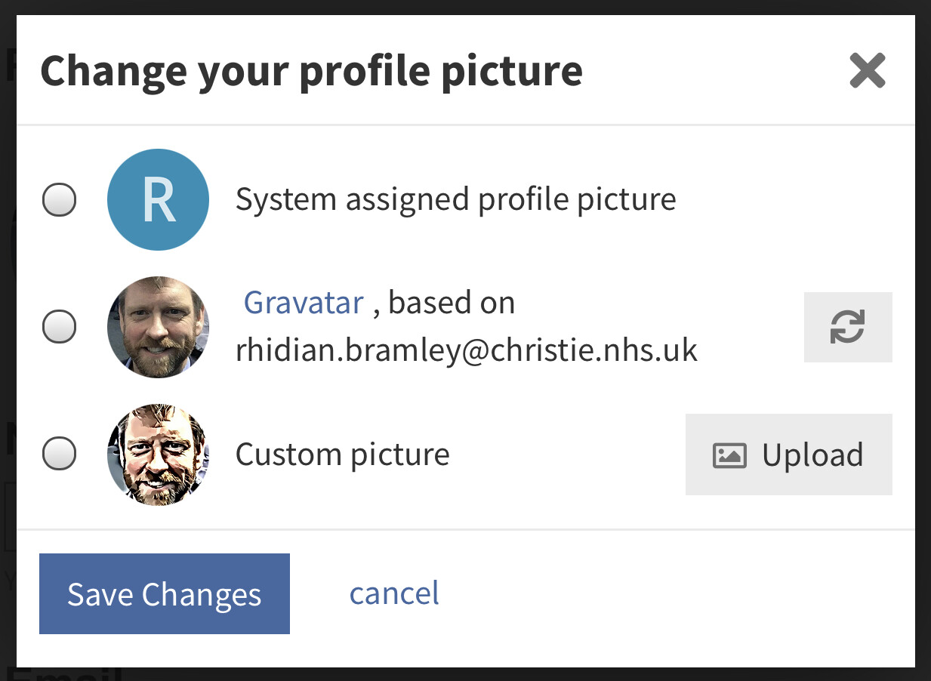This screenshot has height=681, width=931.
Task: Click the refresh Gravatar icon button
Action: pos(847,327)
